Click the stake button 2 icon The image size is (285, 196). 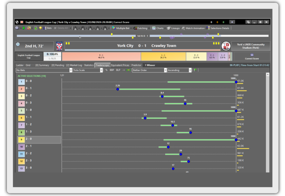coord(83,28)
